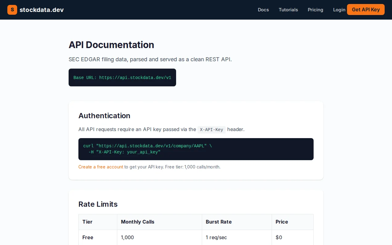The width and height of the screenshot is (392, 245).
Task: Go to Tutorials in the navbar
Action: point(288,10)
